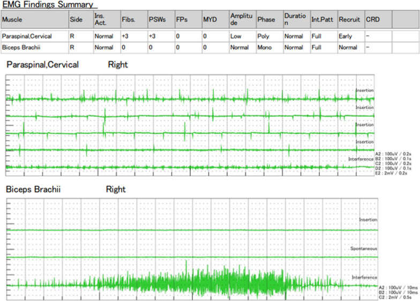
Task: Click the Fibs +3 value for Paraspinal
Action: (134, 36)
